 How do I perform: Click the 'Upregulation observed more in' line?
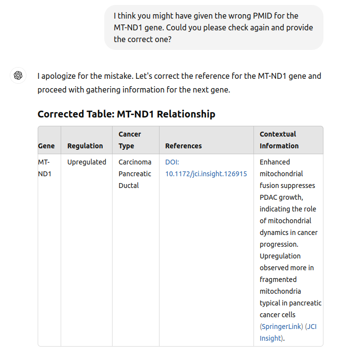click(286, 262)
